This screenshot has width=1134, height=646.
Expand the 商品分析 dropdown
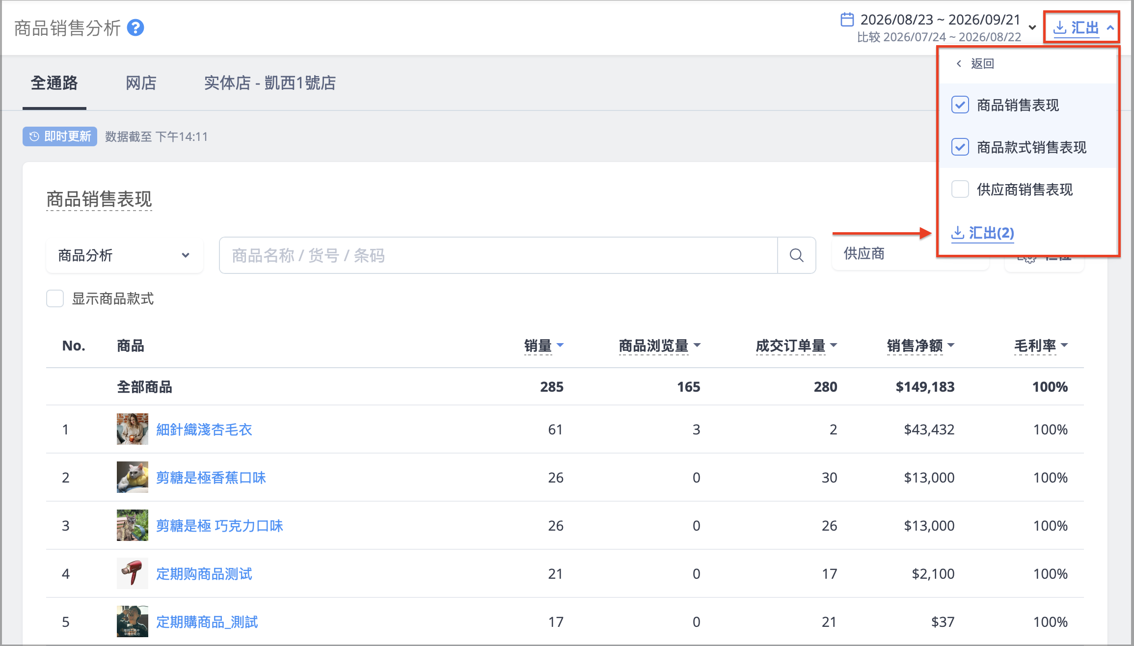(125, 255)
